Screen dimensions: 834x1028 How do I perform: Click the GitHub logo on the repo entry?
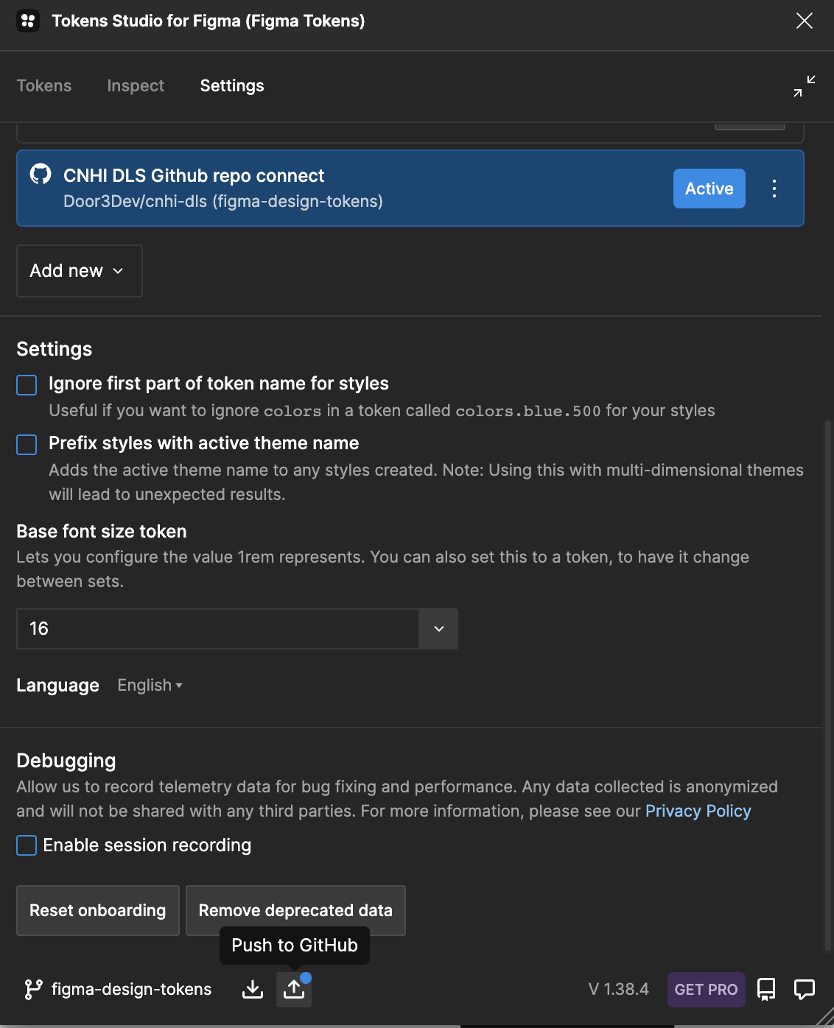click(x=41, y=175)
